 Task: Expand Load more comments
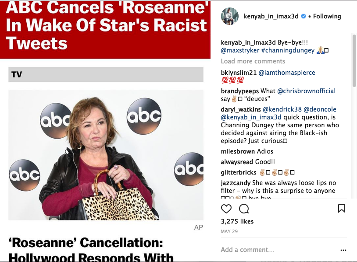click(253, 61)
